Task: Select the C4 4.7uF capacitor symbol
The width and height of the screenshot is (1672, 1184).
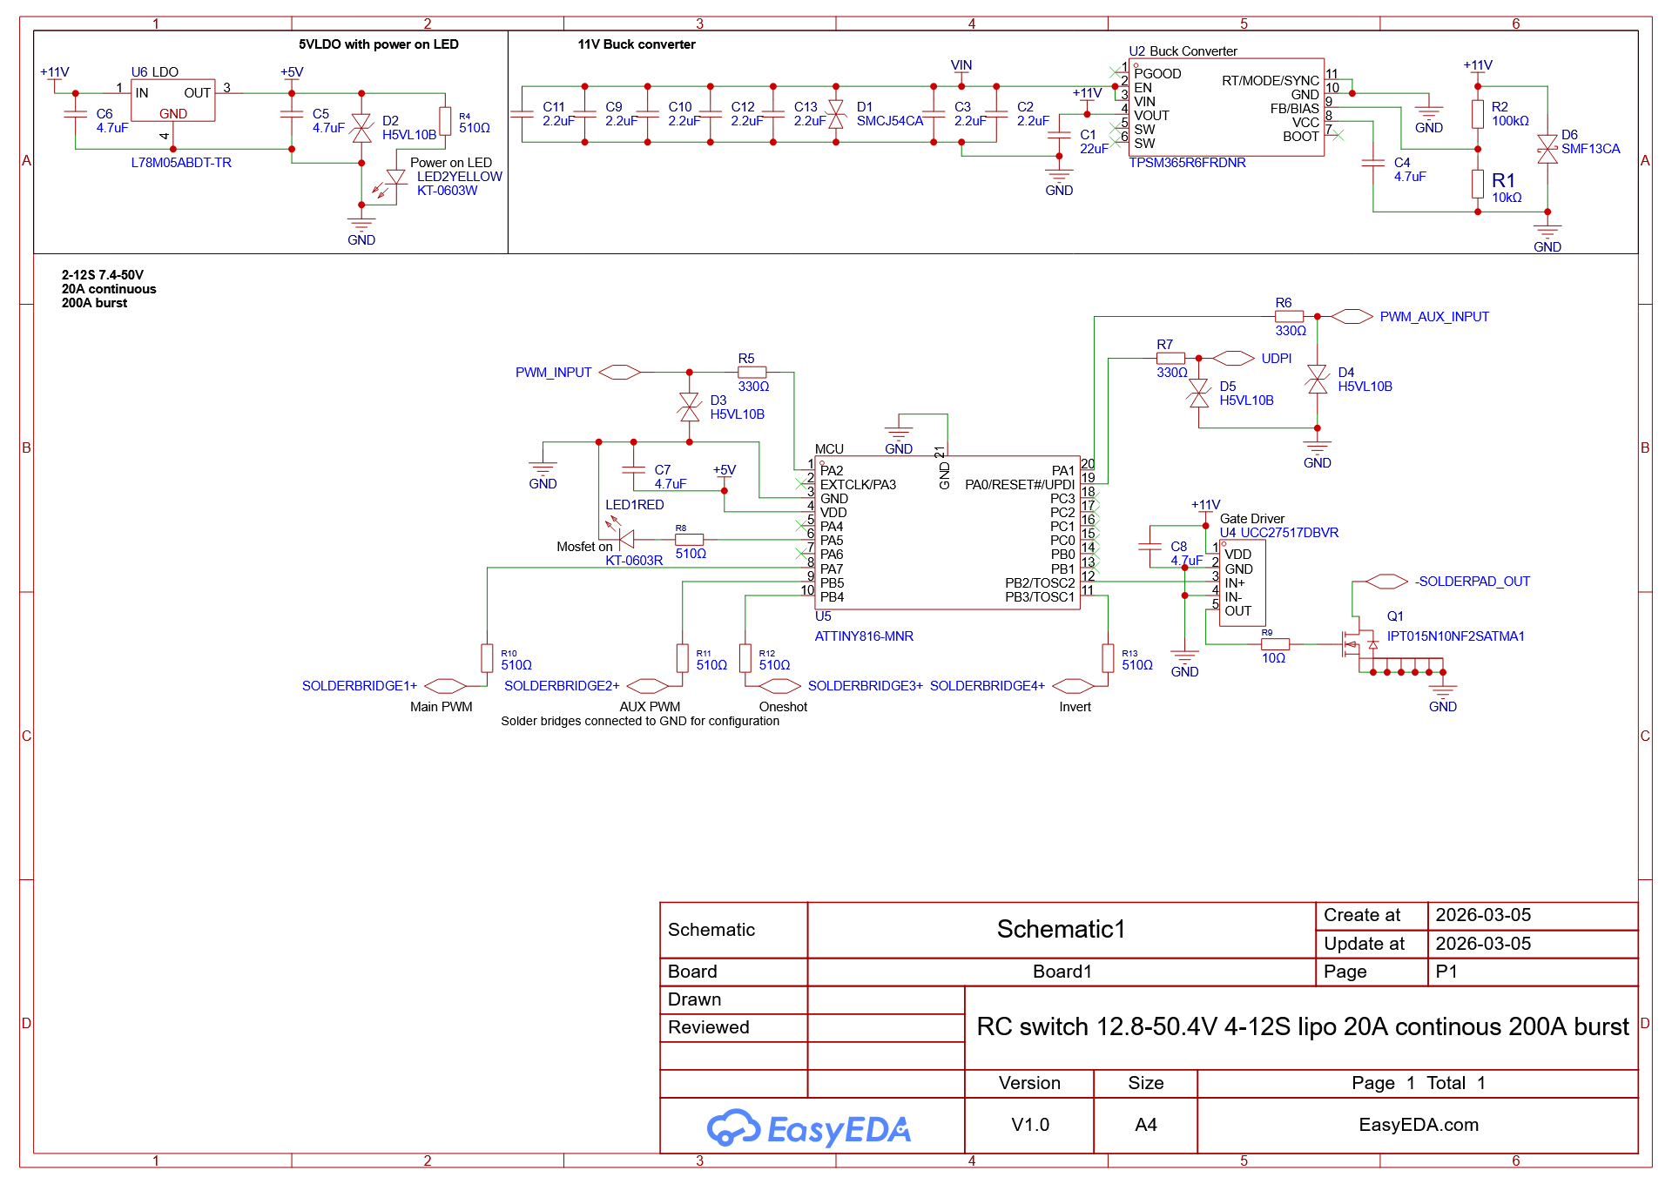Action: tap(1372, 163)
